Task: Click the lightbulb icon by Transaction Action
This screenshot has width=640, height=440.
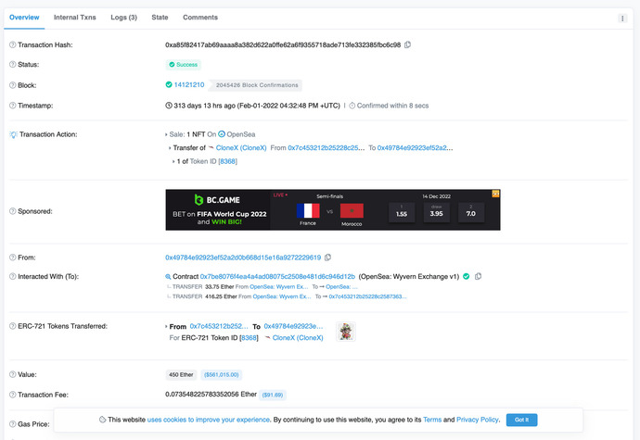Action: click(12, 134)
